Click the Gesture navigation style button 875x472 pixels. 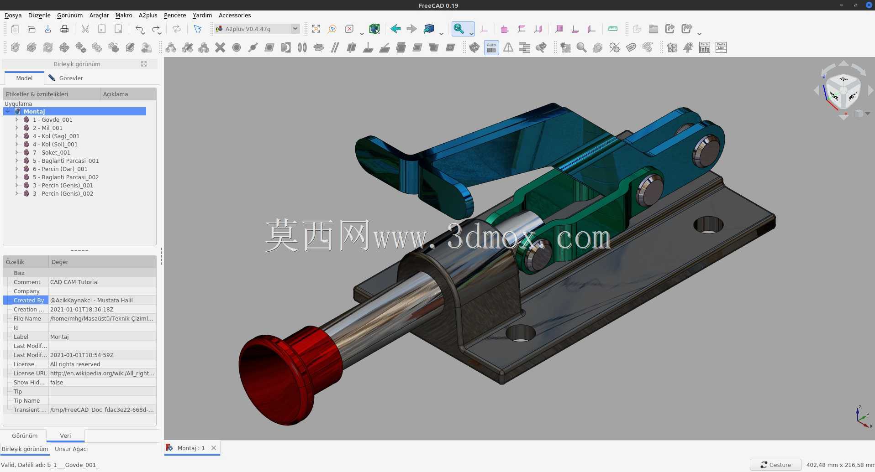(x=775, y=465)
